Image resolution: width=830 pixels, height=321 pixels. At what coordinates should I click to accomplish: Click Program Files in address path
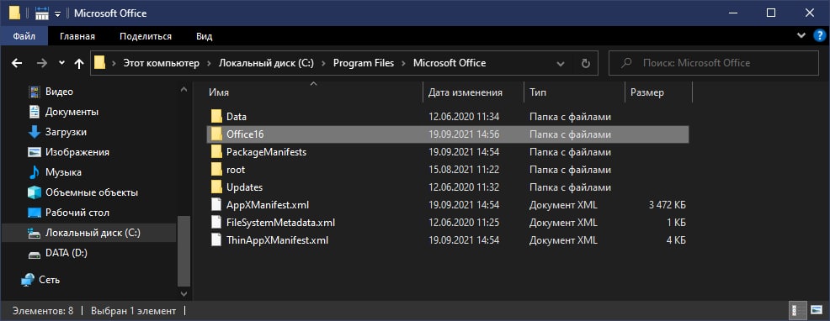(364, 63)
